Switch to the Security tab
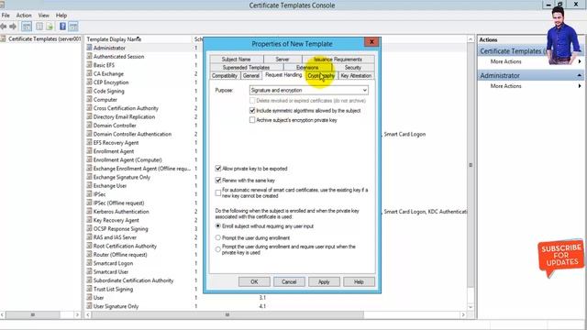The width and height of the screenshot is (587, 330). tap(352, 67)
